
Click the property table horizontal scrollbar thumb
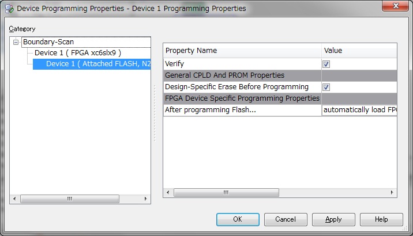coord(226,192)
